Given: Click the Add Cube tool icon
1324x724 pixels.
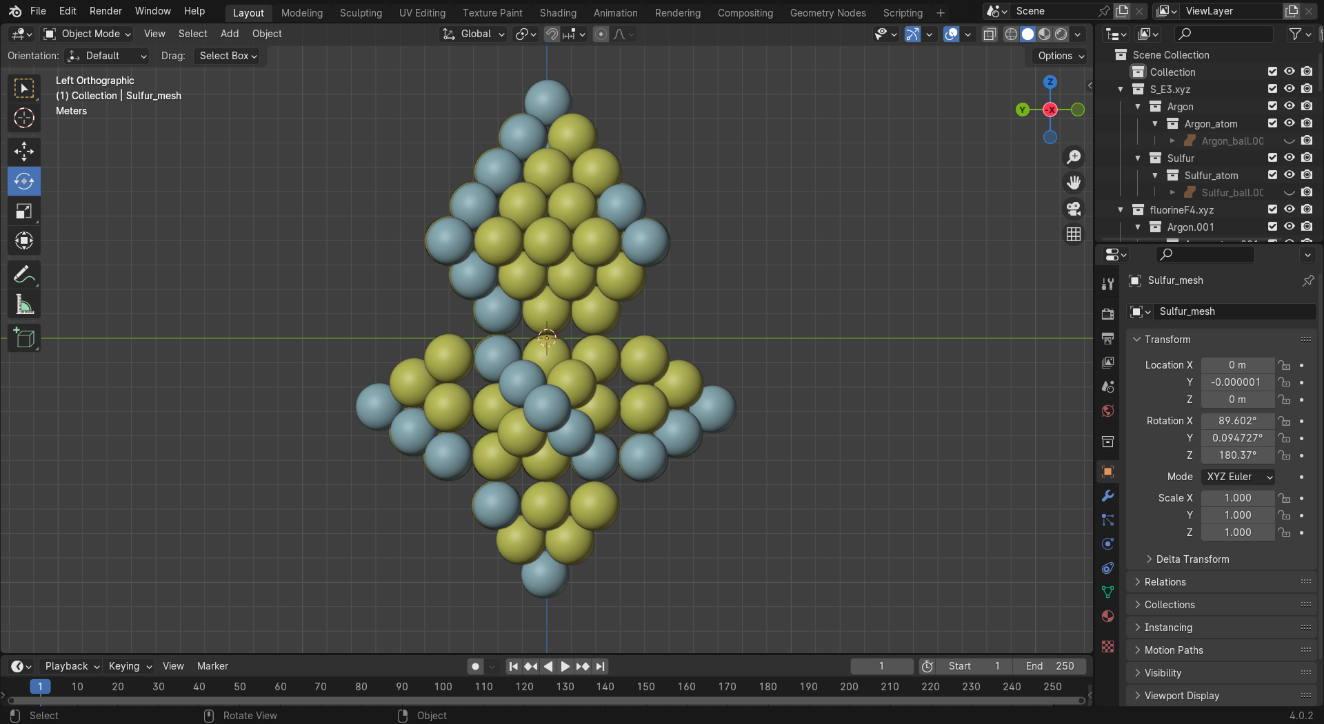Looking at the screenshot, I should (24, 338).
